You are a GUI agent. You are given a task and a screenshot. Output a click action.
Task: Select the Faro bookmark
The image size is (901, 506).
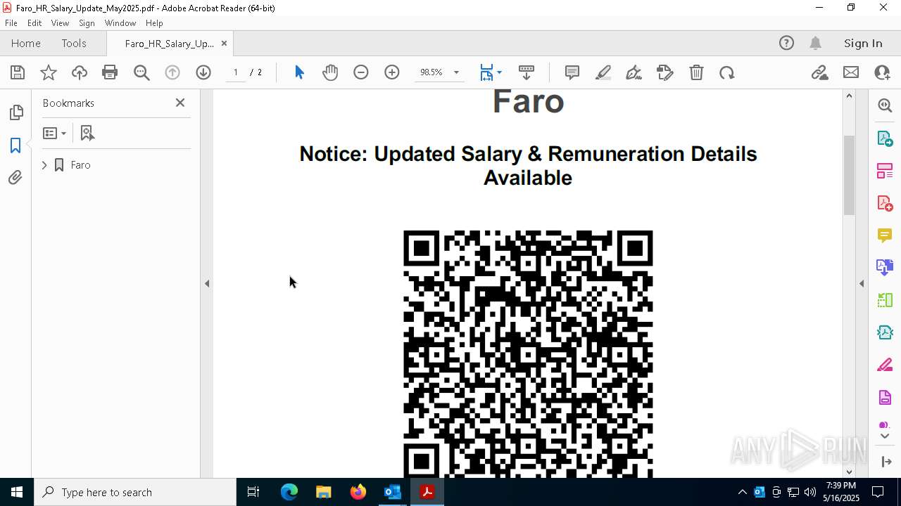[x=80, y=165]
